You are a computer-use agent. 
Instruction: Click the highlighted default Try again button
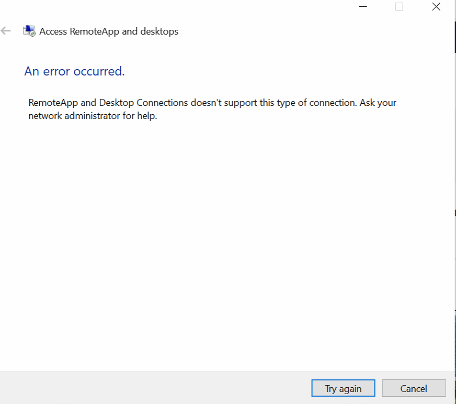[343, 388]
